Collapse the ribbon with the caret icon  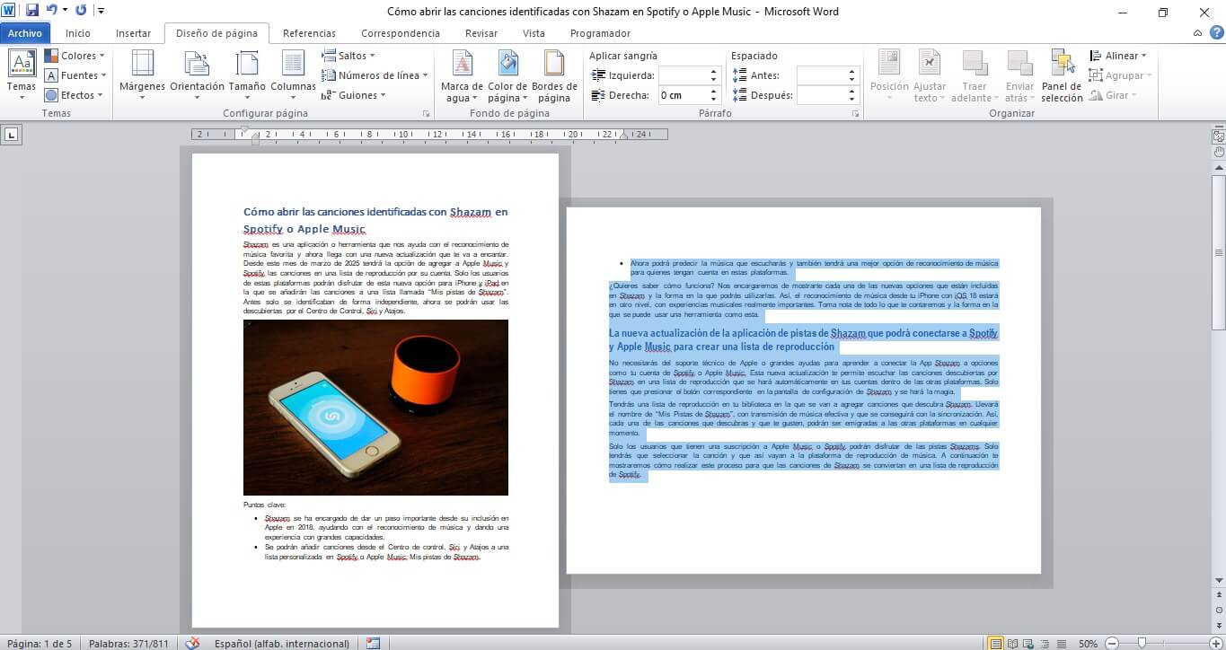point(1198,33)
